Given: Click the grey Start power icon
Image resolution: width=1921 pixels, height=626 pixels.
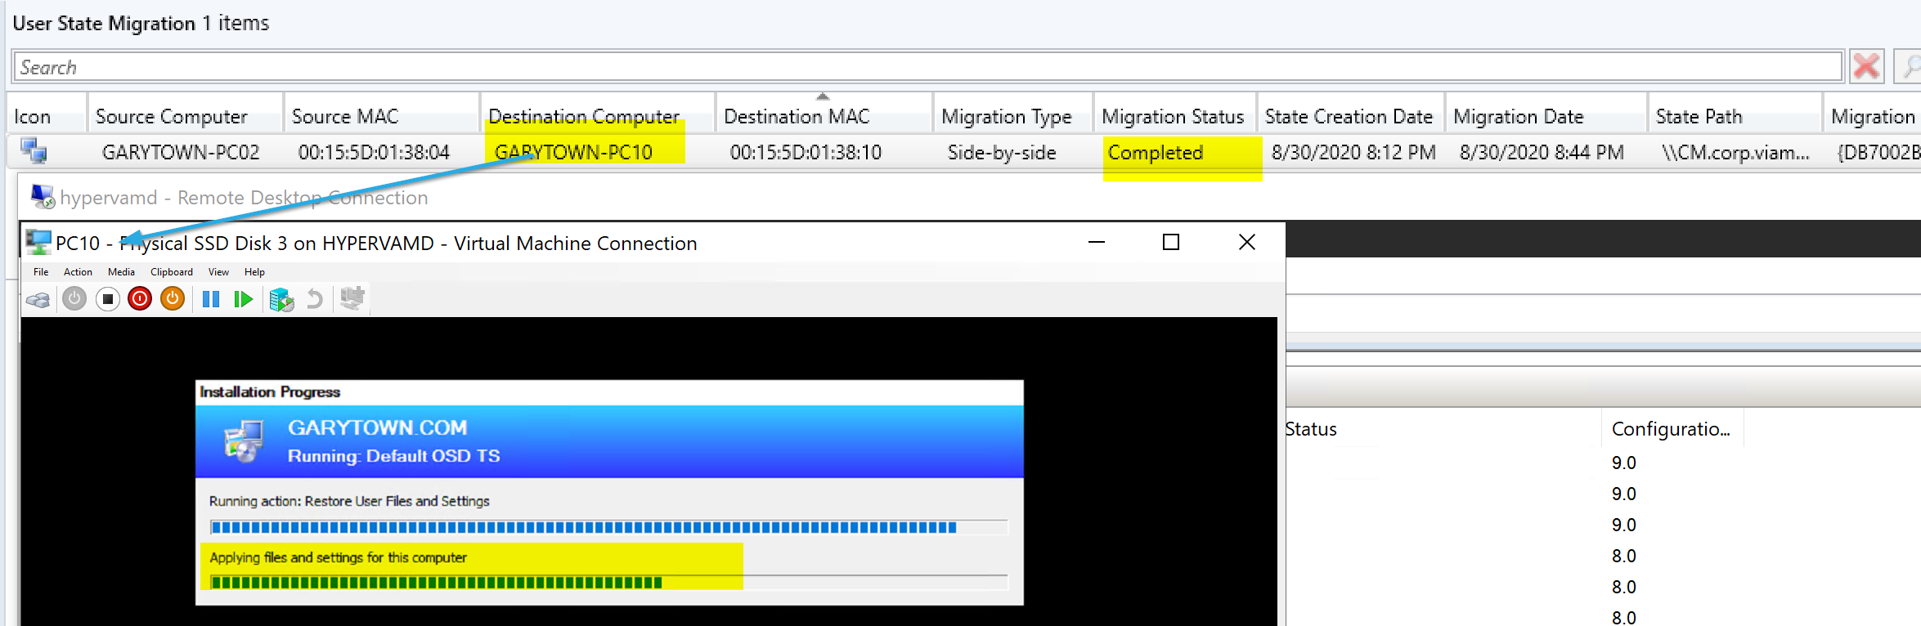Looking at the screenshot, I should (74, 299).
